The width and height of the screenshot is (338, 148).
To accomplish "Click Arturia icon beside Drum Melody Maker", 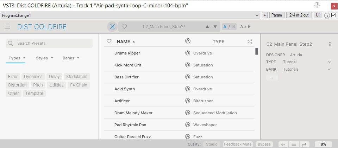I will (x=188, y=113).
